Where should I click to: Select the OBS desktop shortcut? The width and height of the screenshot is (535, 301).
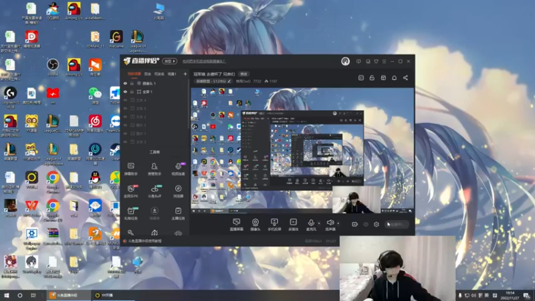tap(53, 68)
